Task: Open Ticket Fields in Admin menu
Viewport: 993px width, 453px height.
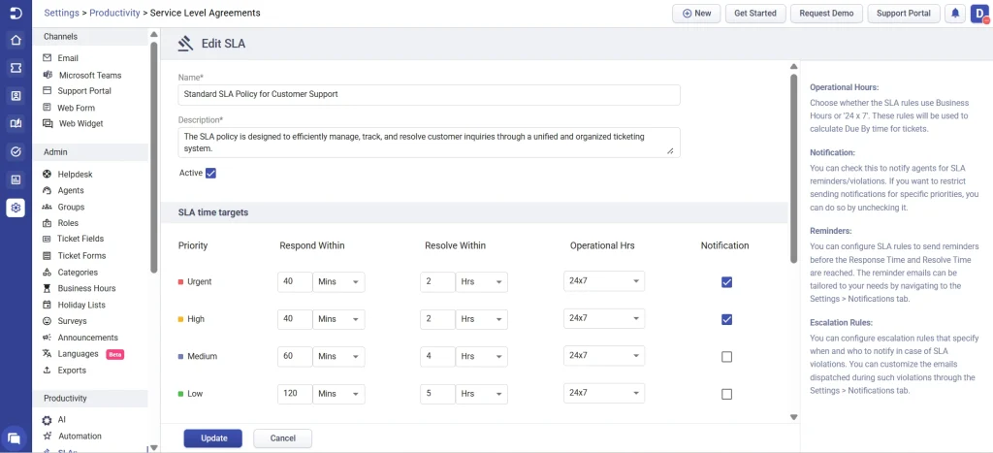Action: (80, 239)
